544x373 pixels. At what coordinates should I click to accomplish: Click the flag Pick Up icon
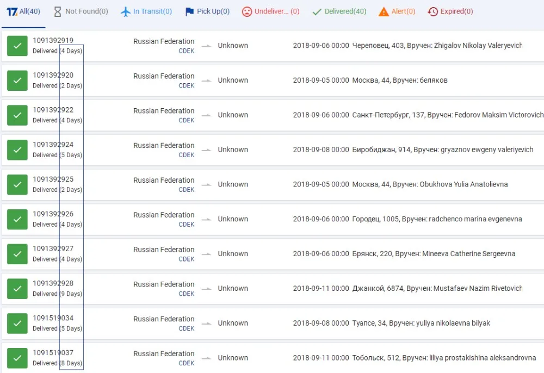[x=189, y=12]
